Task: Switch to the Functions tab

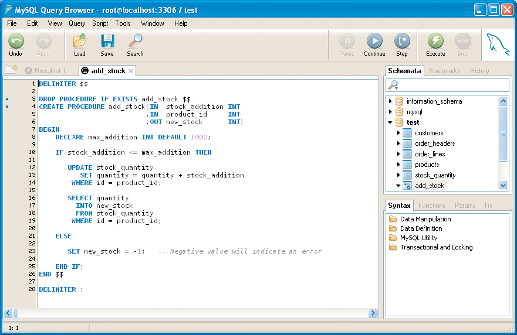Action: (432, 206)
